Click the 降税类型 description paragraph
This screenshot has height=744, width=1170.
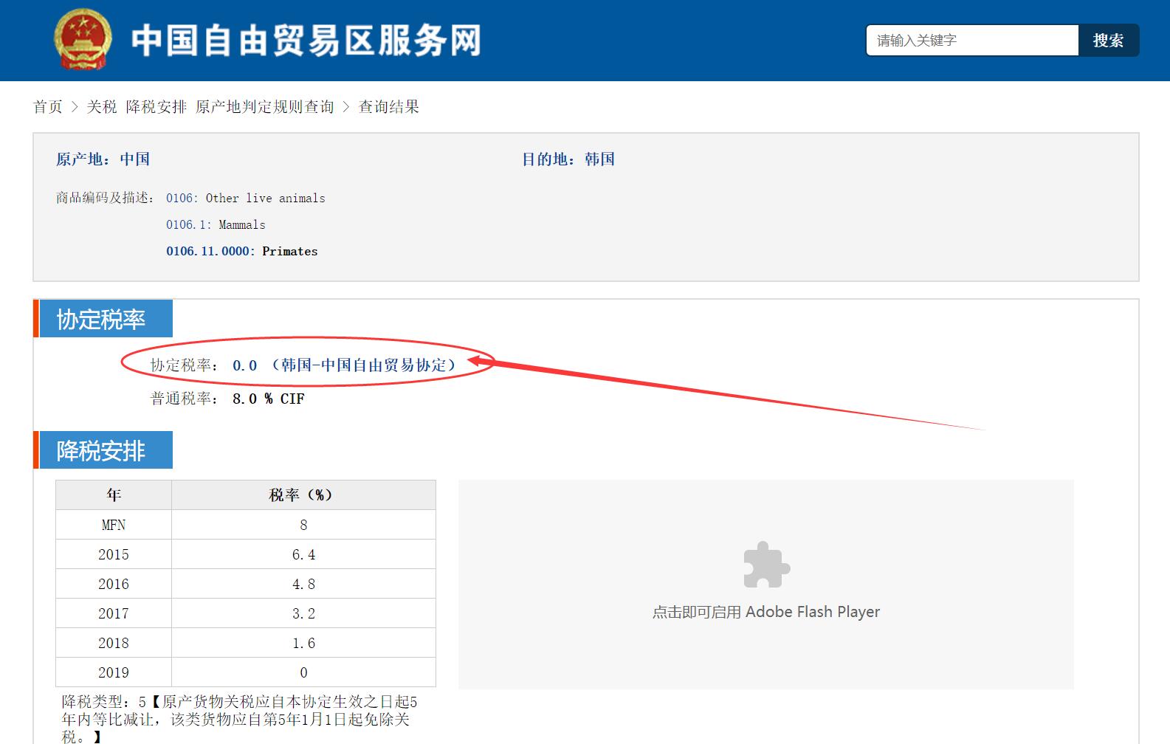pos(240,719)
